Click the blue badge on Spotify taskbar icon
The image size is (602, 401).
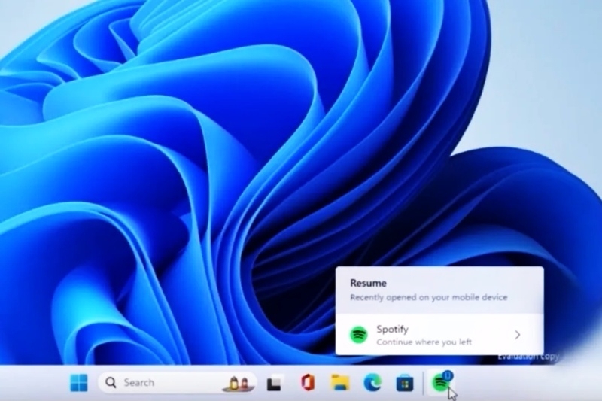448,375
